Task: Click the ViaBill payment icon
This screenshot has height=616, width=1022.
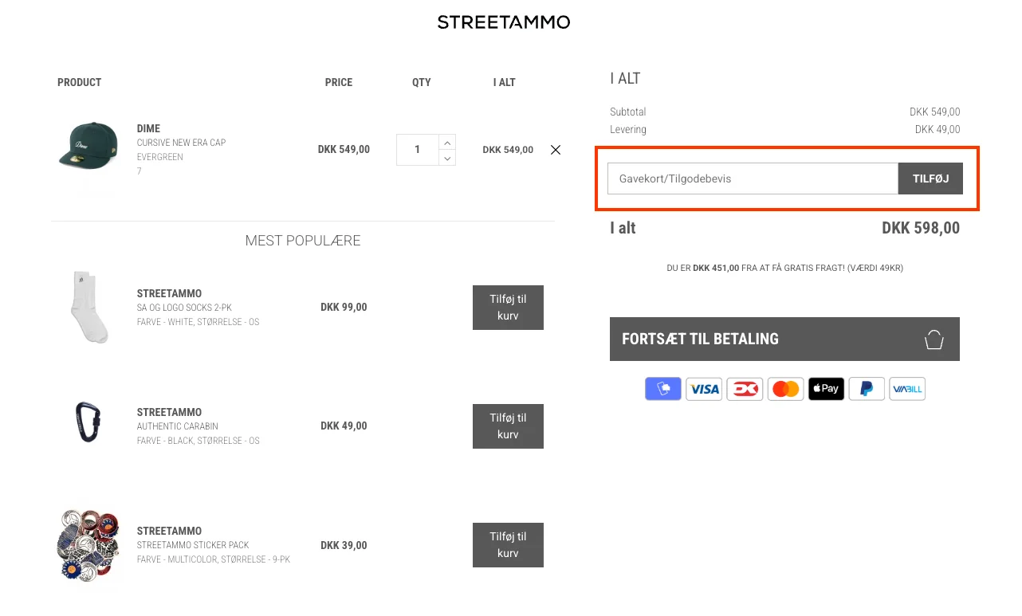Action: 907,389
